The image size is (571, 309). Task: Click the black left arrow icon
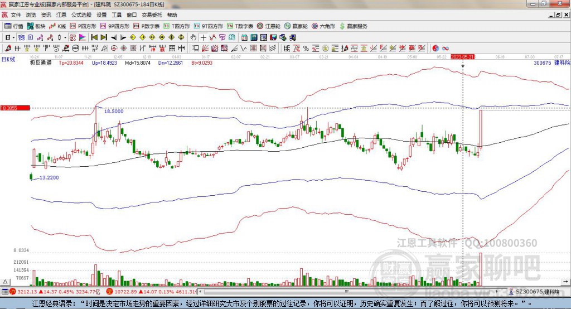tap(114, 37)
